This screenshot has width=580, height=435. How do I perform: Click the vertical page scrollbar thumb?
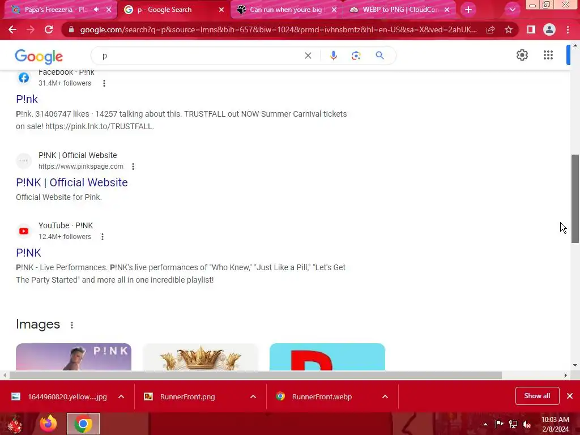(x=575, y=198)
